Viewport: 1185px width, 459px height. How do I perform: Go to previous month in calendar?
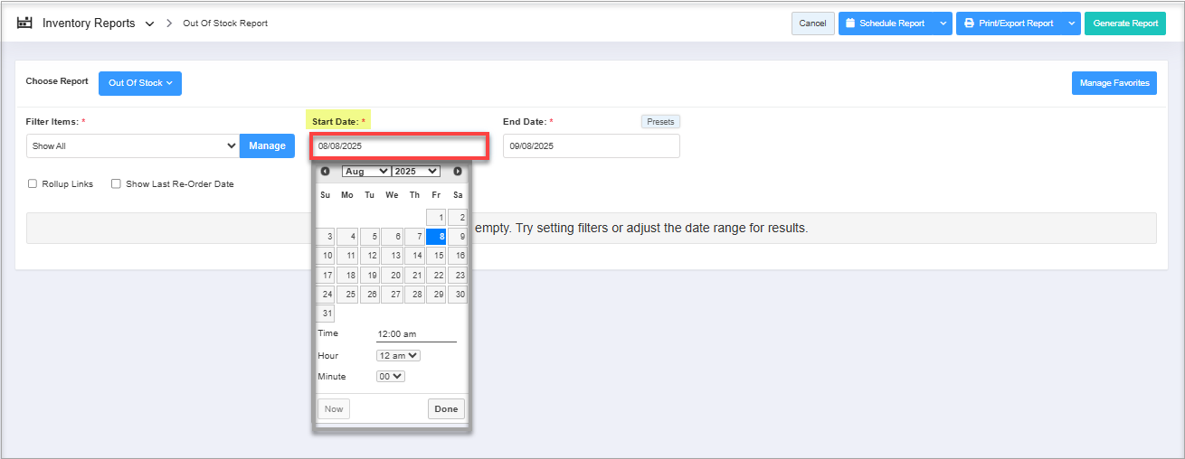(x=325, y=171)
